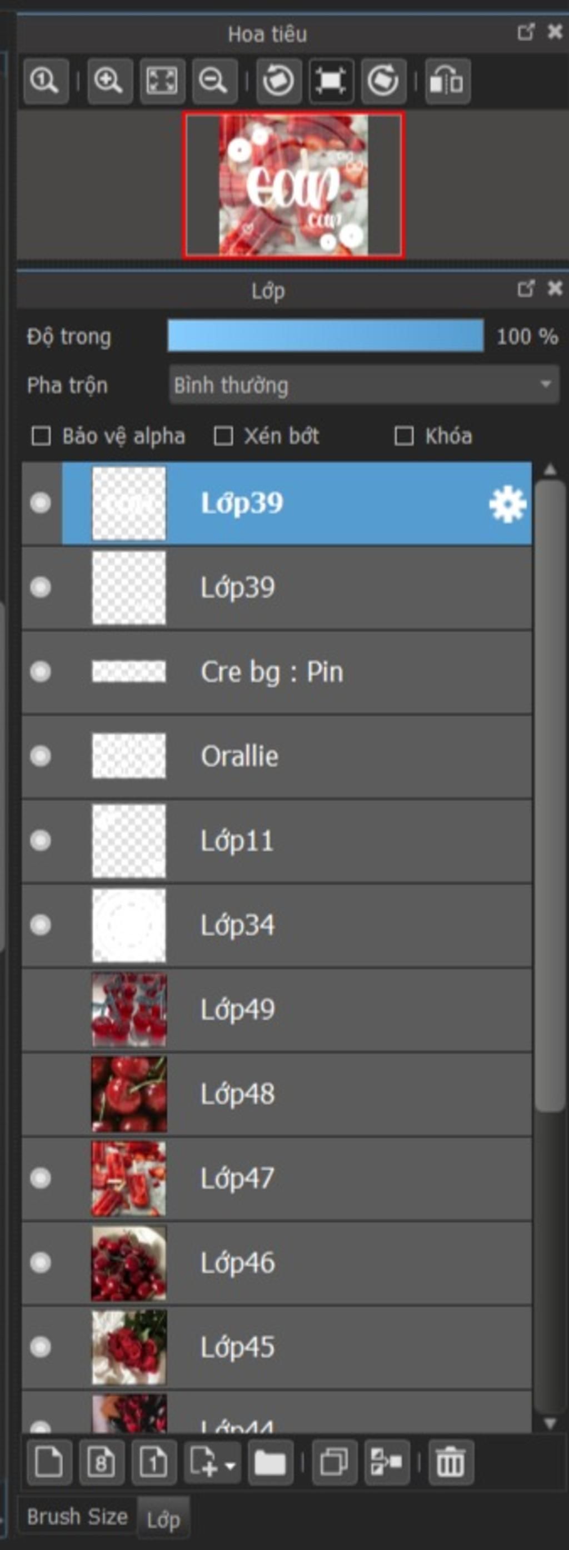Duplicate the selected layer
This screenshot has width=569, height=1550.
(334, 1462)
